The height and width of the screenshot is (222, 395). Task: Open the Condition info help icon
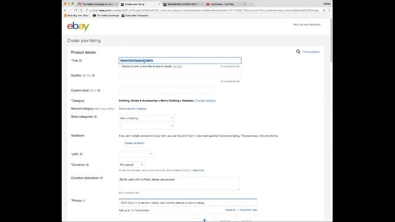click(88, 165)
